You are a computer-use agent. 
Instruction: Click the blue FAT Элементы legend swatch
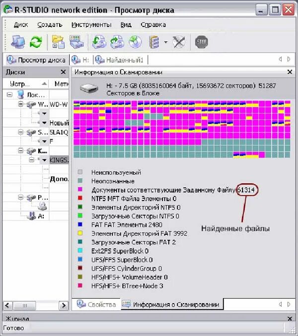[x=80, y=224]
